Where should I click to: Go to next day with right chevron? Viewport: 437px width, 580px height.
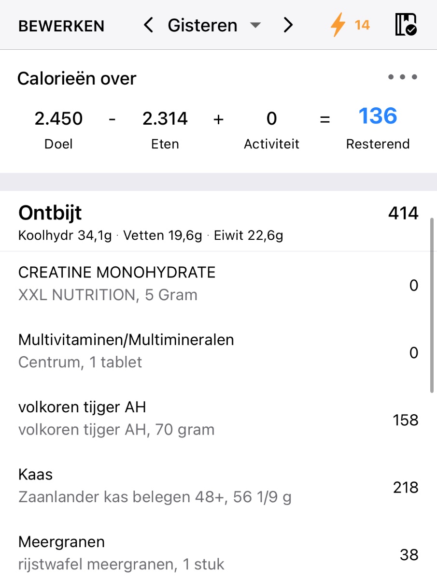288,25
